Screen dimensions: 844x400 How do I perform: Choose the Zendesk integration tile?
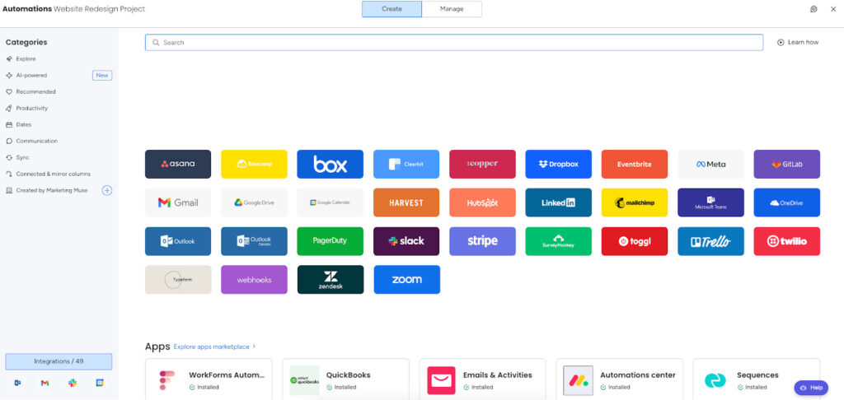click(330, 280)
